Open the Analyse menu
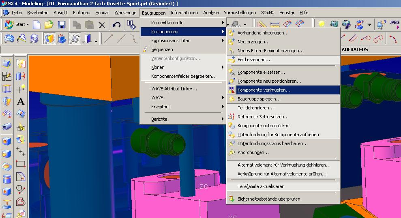 point(211,13)
